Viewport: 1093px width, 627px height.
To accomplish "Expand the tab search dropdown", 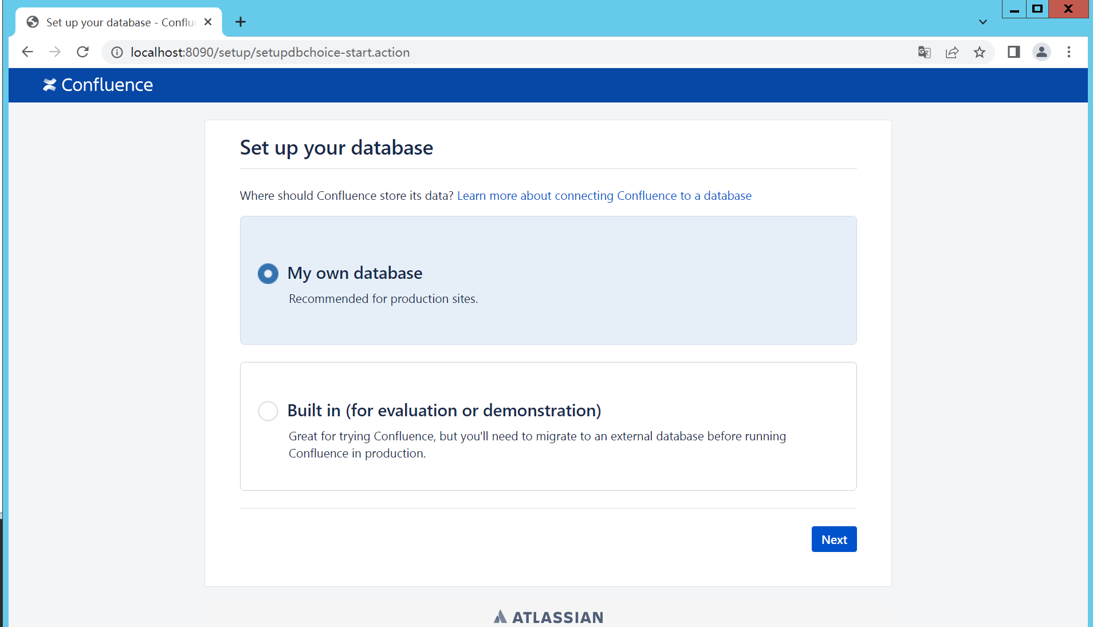I will [983, 22].
